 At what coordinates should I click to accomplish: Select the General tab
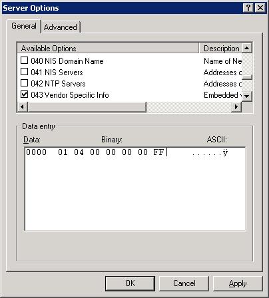pyautogui.click(x=24, y=26)
